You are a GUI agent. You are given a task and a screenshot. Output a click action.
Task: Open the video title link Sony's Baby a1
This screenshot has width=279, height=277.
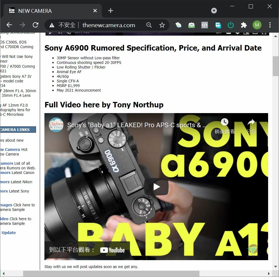[137, 125]
